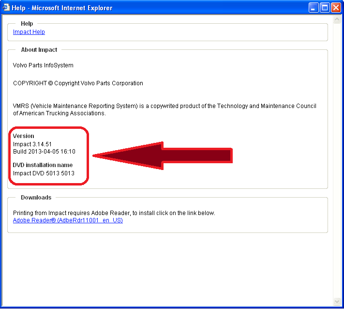This screenshot has width=344, height=309.
Task: Click 'Impact DVD 5013 5013' text
Action: [x=44, y=173]
